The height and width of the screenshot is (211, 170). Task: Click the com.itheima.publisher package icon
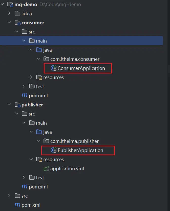coord(46,141)
